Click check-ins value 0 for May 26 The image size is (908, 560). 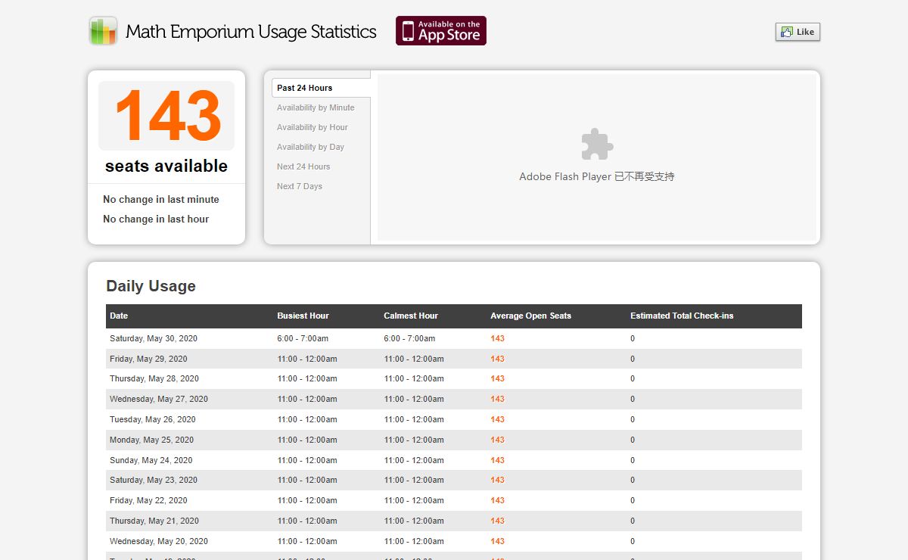coord(633,419)
